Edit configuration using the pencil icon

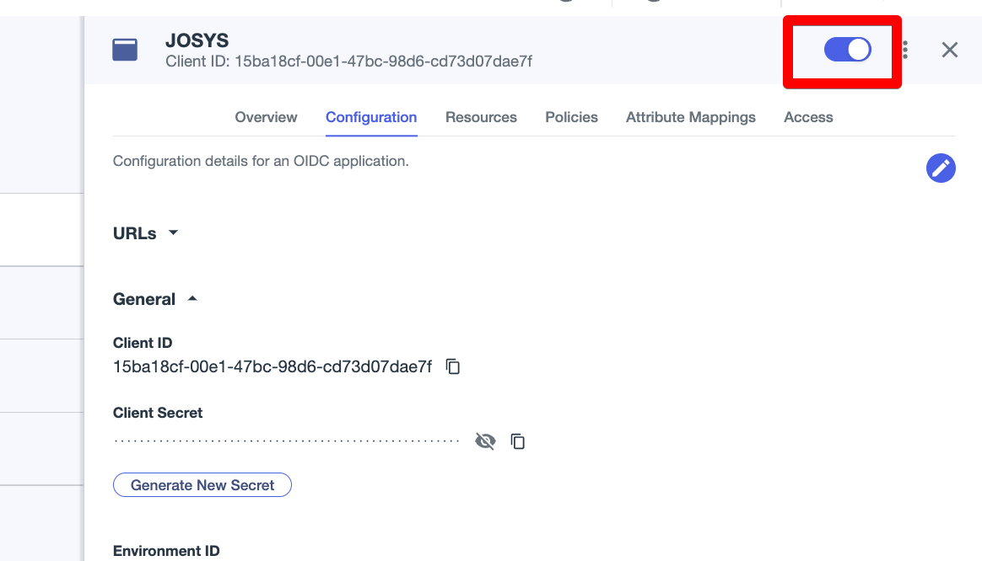(941, 168)
